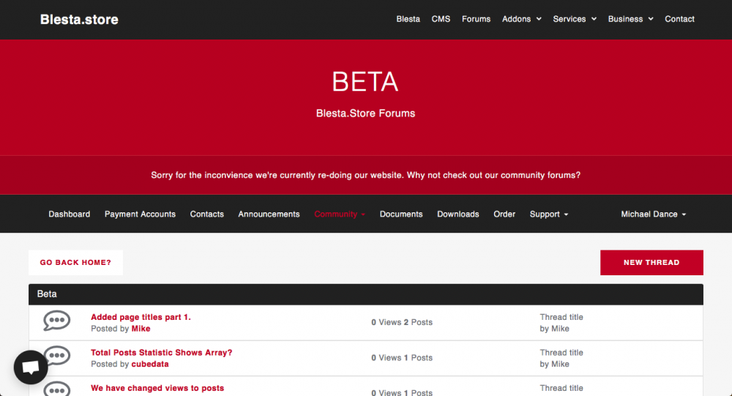732x396 pixels.
Task: Open thread 'Added page titles part 1.'
Action: coord(141,317)
